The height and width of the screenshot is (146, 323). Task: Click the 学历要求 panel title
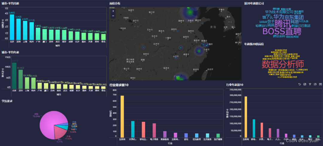tap(7, 101)
